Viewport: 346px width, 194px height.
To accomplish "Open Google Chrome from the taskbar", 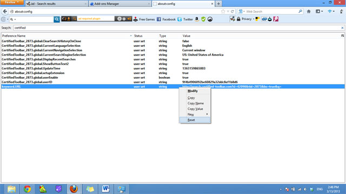I will (28, 189).
